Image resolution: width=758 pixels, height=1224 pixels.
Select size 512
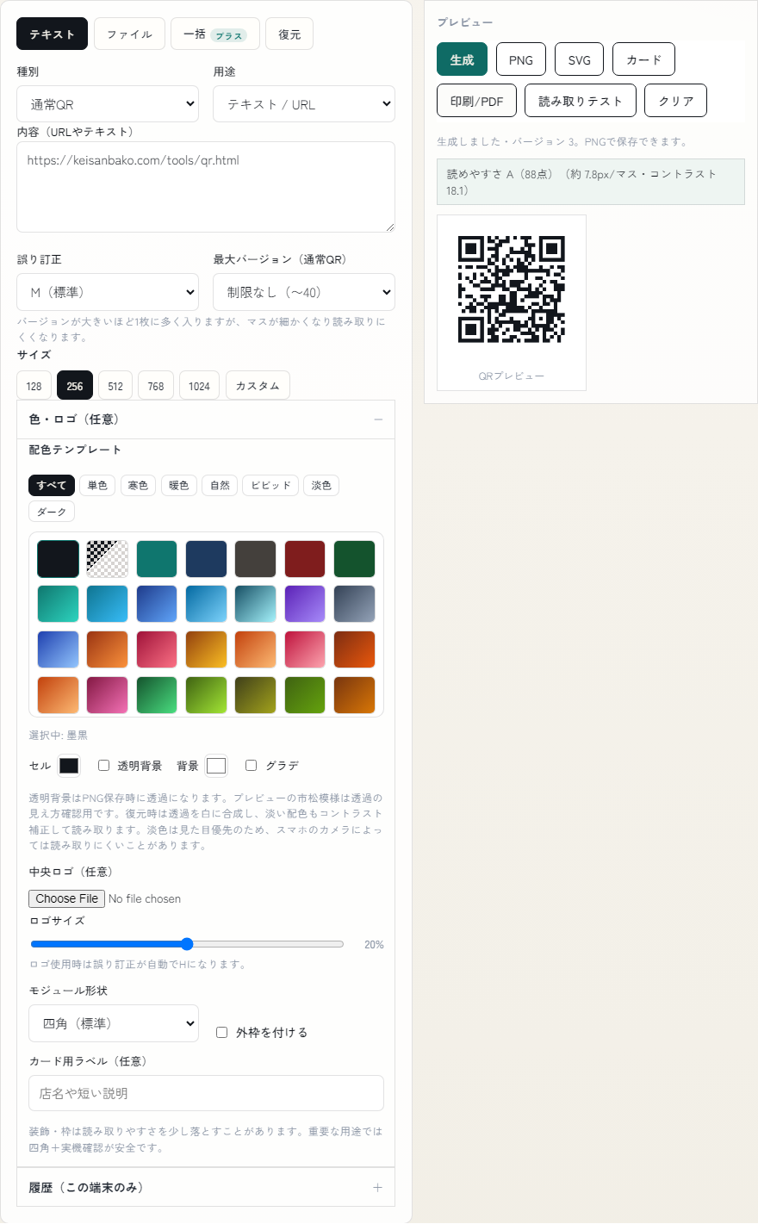[115, 386]
